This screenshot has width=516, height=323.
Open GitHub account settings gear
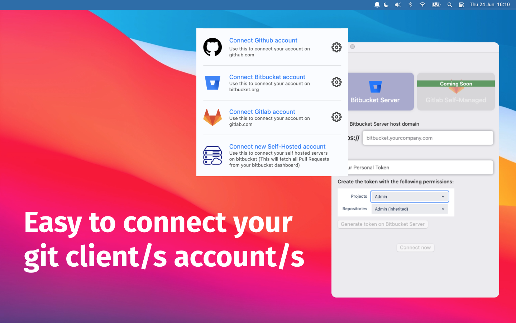click(336, 47)
